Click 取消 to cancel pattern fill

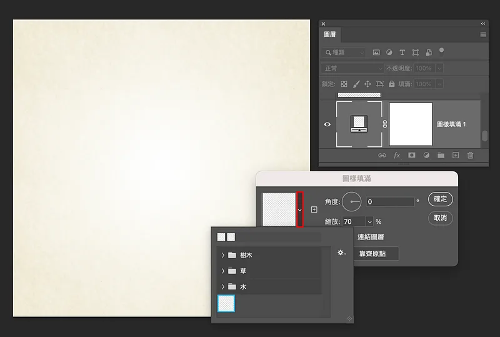(441, 218)
